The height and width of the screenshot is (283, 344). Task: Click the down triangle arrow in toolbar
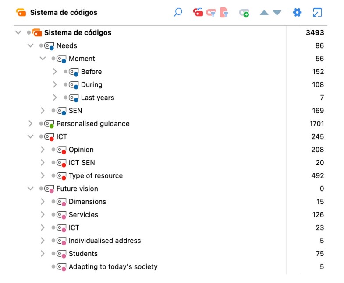tap(277, 13)
